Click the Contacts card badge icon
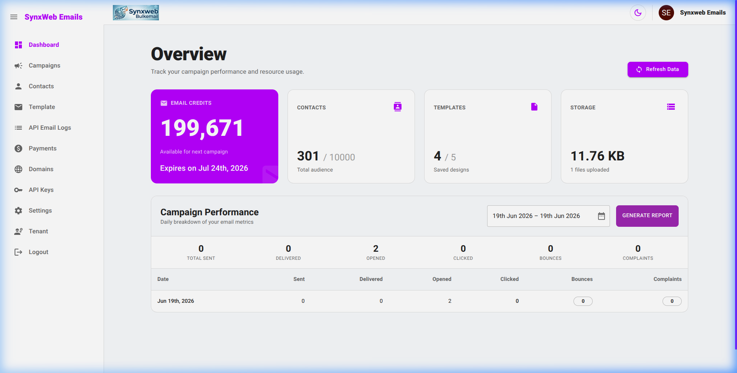This screenshot has height=373, width=737. 398,107
